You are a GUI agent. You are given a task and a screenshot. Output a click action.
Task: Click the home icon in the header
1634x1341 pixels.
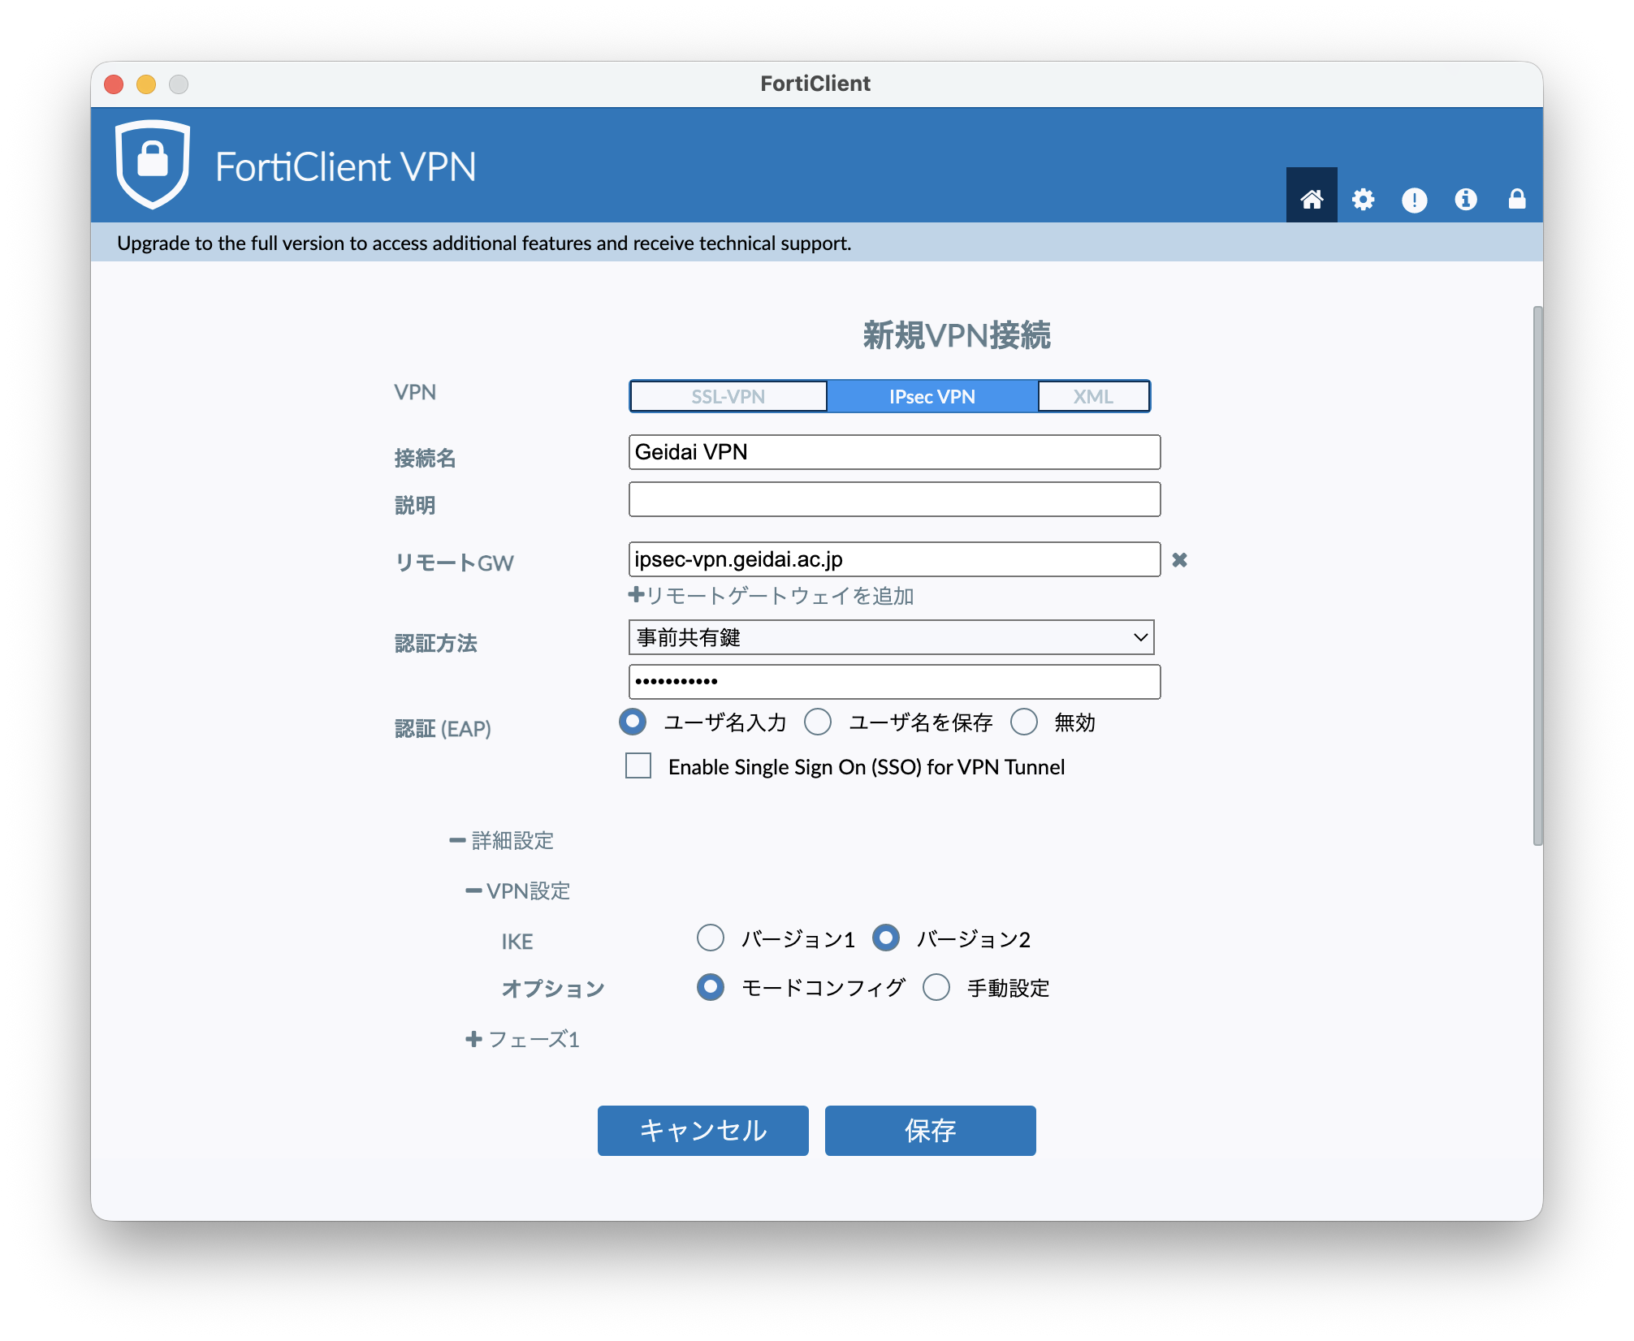point(1312,199)
